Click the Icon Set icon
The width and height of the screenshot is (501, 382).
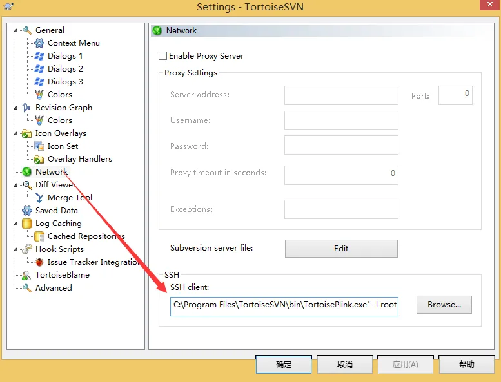click(x=39, y=146)
